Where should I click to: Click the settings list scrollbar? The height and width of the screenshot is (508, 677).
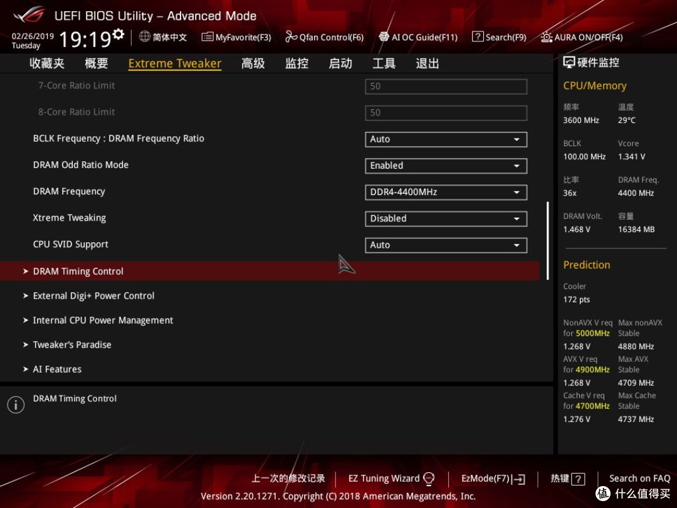[x=547, y=240]
